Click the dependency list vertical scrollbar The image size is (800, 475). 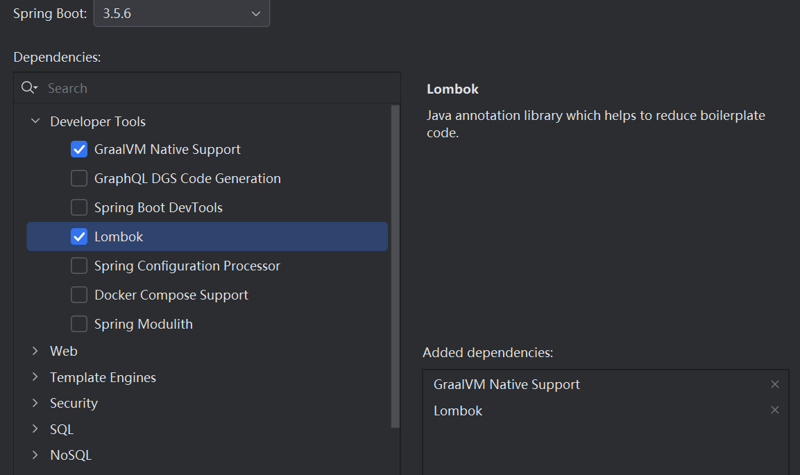click(395, 264)
